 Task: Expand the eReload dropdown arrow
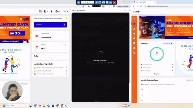[x=65, y=45]
